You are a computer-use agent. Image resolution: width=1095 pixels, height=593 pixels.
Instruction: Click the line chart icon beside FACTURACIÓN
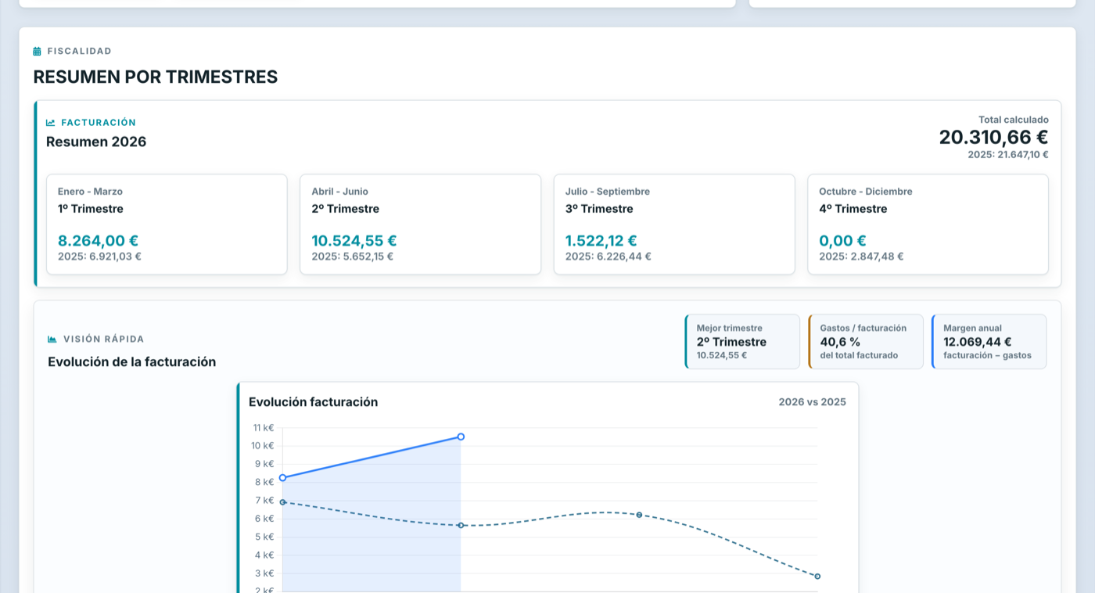tap(51, 123)
